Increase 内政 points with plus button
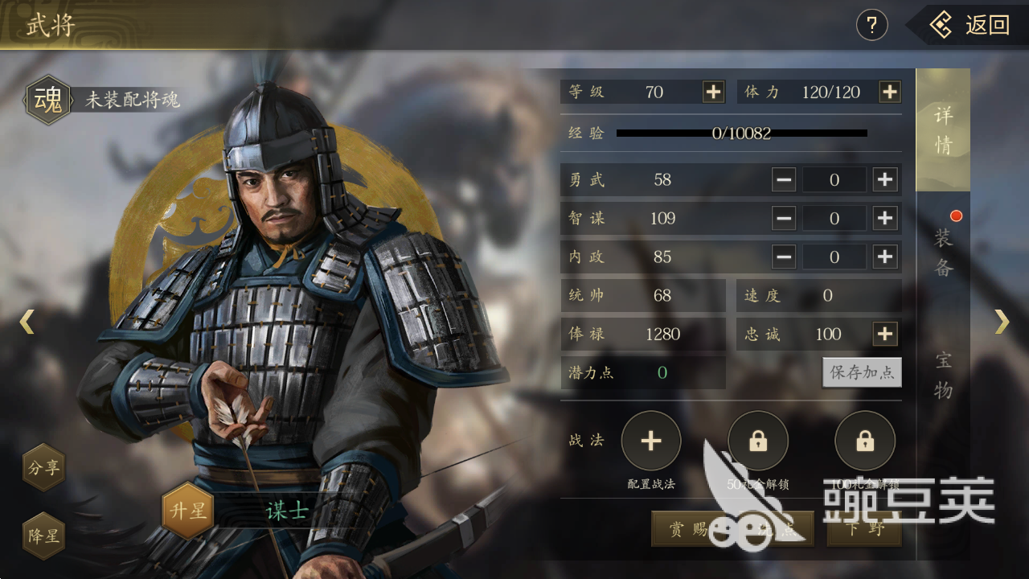 pos(885,257)
